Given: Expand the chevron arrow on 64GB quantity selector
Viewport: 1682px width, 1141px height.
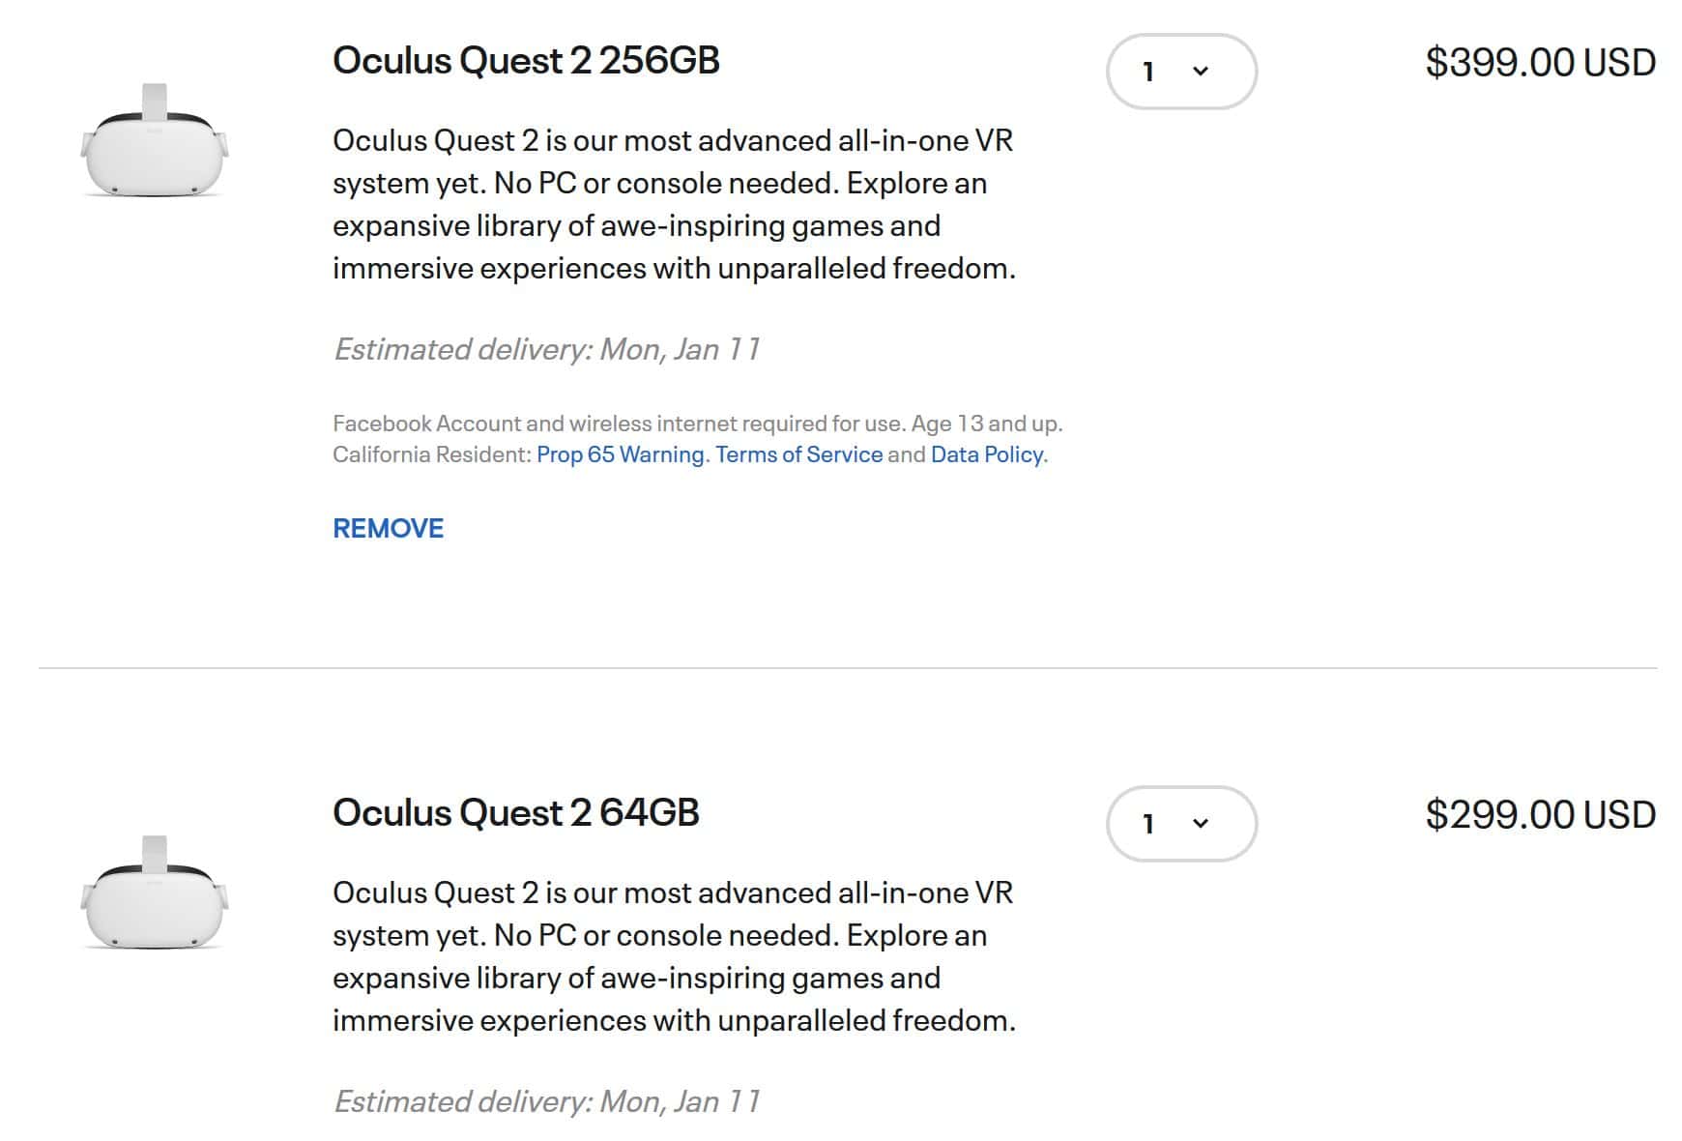Looking at the screenshot, I should [x=1201, y=824].
